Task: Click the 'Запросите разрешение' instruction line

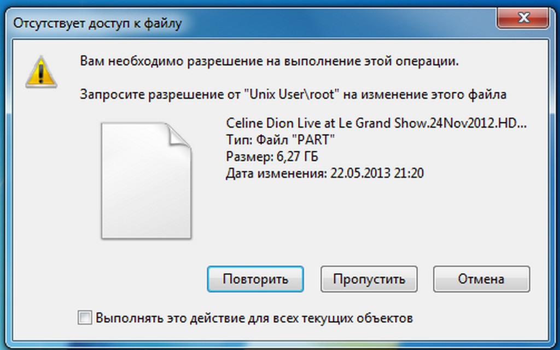Action: (x=293, y=94)
